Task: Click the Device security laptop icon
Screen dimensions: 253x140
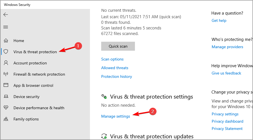Action: click(x=6, y=97)
